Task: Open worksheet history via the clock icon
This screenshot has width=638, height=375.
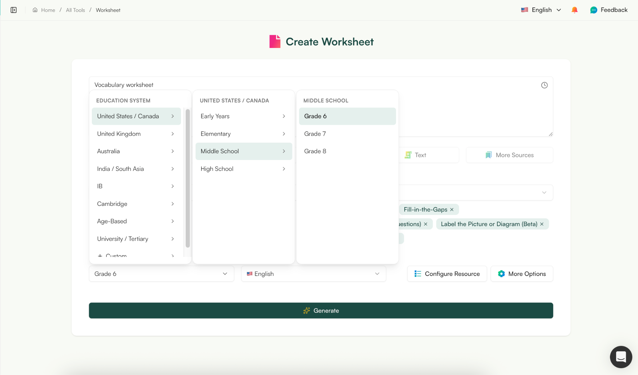Action: click(x=544, y=85)
